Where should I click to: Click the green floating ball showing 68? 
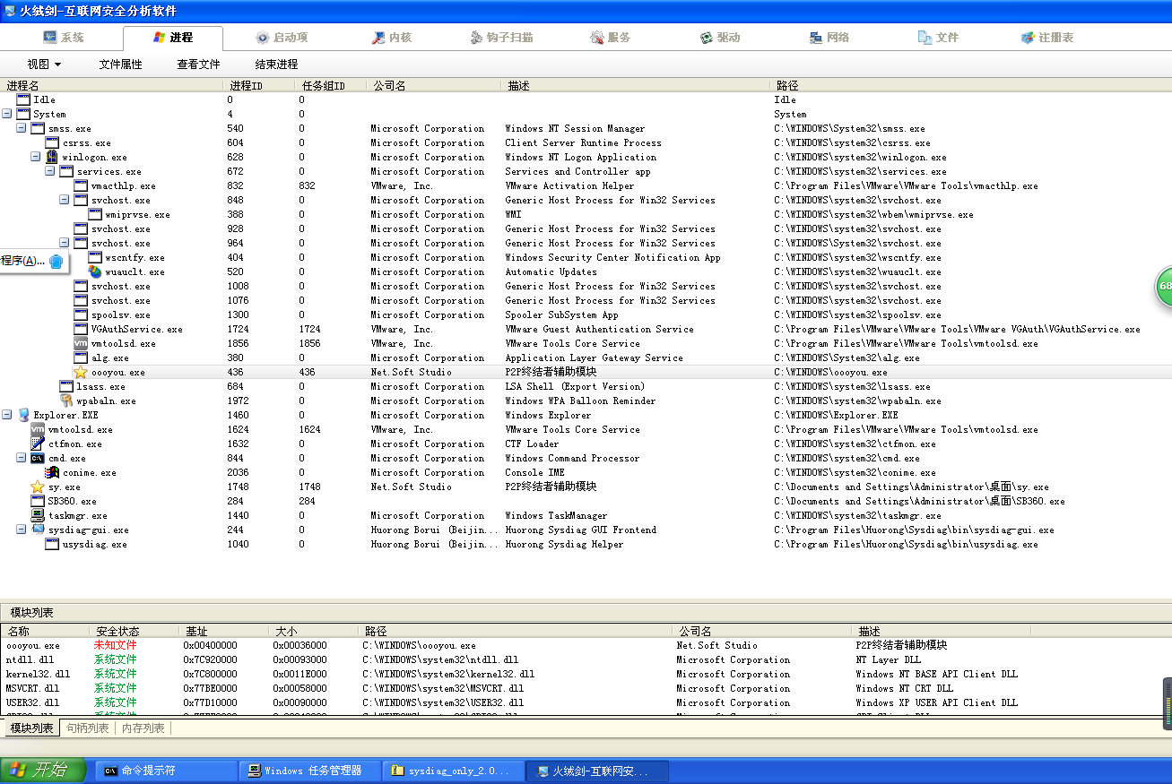tap(1163, 287)
